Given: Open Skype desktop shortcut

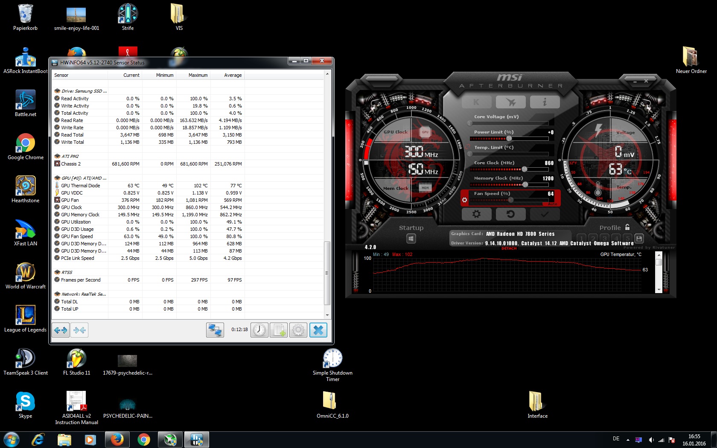Looking at the screenshot, I should (x=26, y=405).
